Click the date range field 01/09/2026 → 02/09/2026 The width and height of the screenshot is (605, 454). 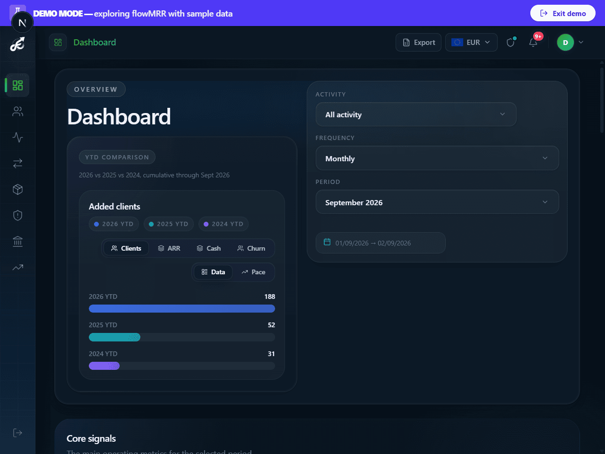380,243
